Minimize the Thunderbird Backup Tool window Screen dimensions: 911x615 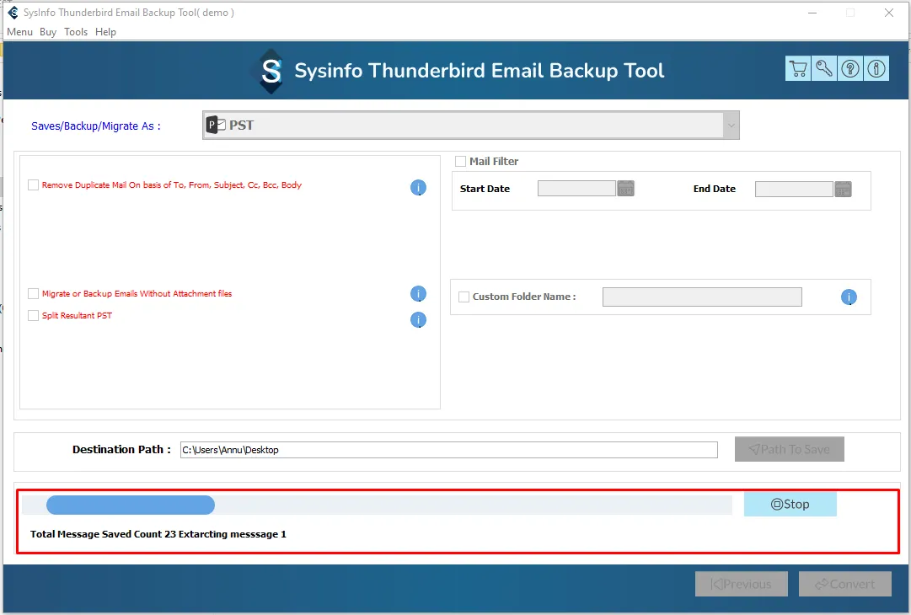point(812,12)
